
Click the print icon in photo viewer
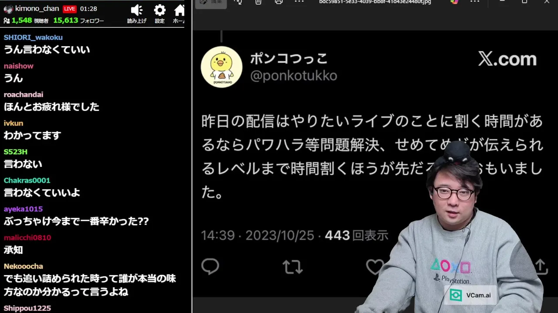[x=279, y=2]
